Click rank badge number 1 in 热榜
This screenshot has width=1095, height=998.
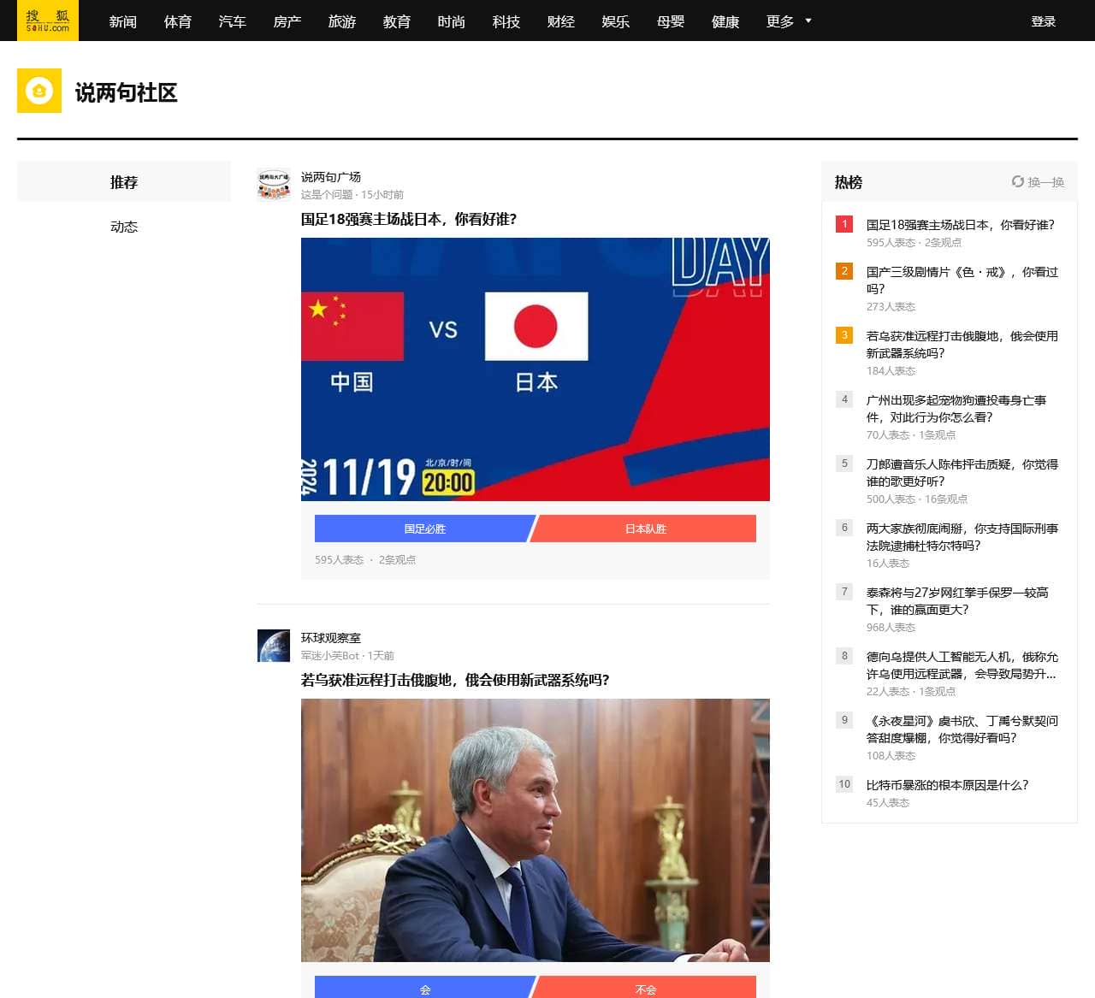(844, 224)
